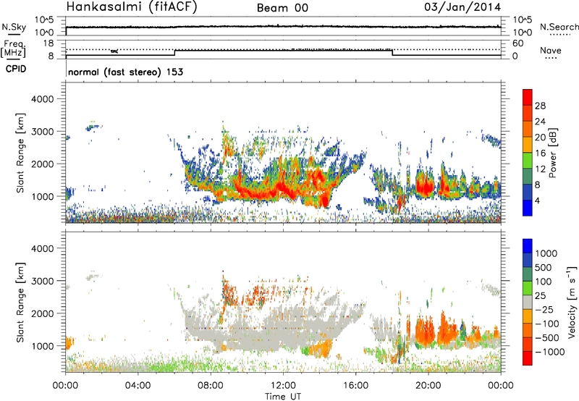The width and height of the screenshot is (579, 401).
Task: Click the 'Freq. [MHz]' axis label
Action: click(14, 49)
